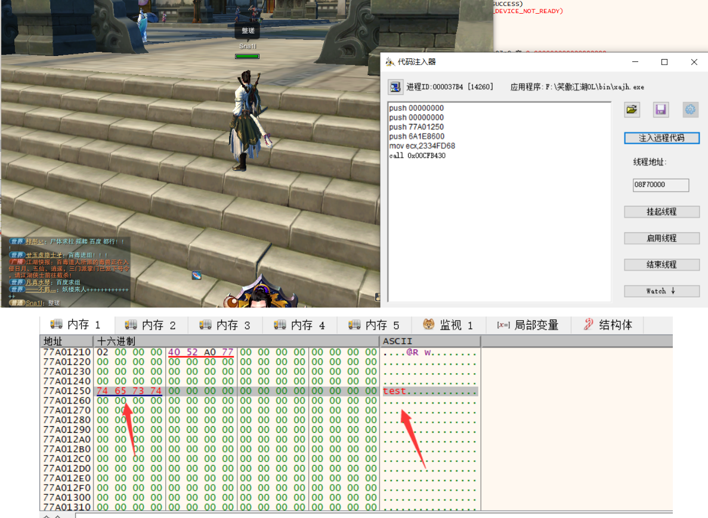The width and height of the screenshot is (708, 518).
Task: Click the 'push 77A01250' code line
Action: [x=416, y=127]
